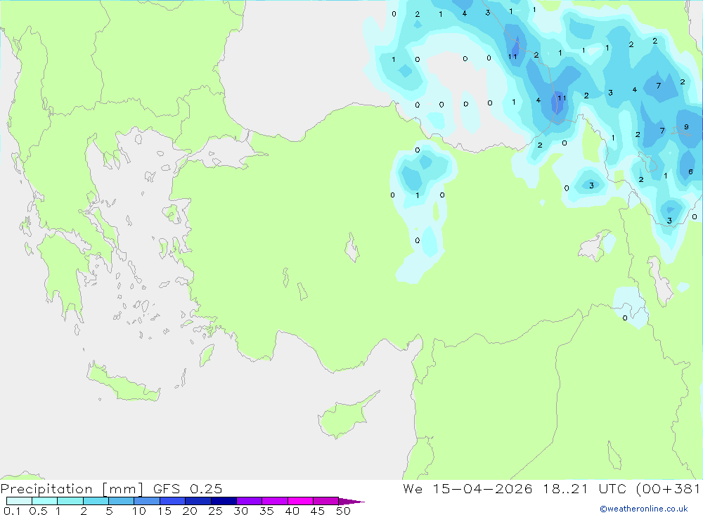Choose the 30–35 mm purple legend swatch
Screen dimensions: 703x515
tap(249, 501)
